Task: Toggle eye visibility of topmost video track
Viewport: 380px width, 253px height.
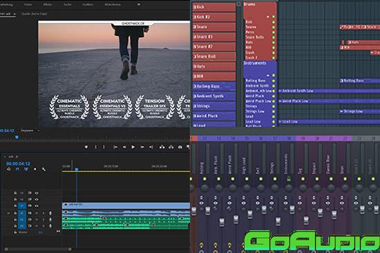Action: (x=37, y=193)
